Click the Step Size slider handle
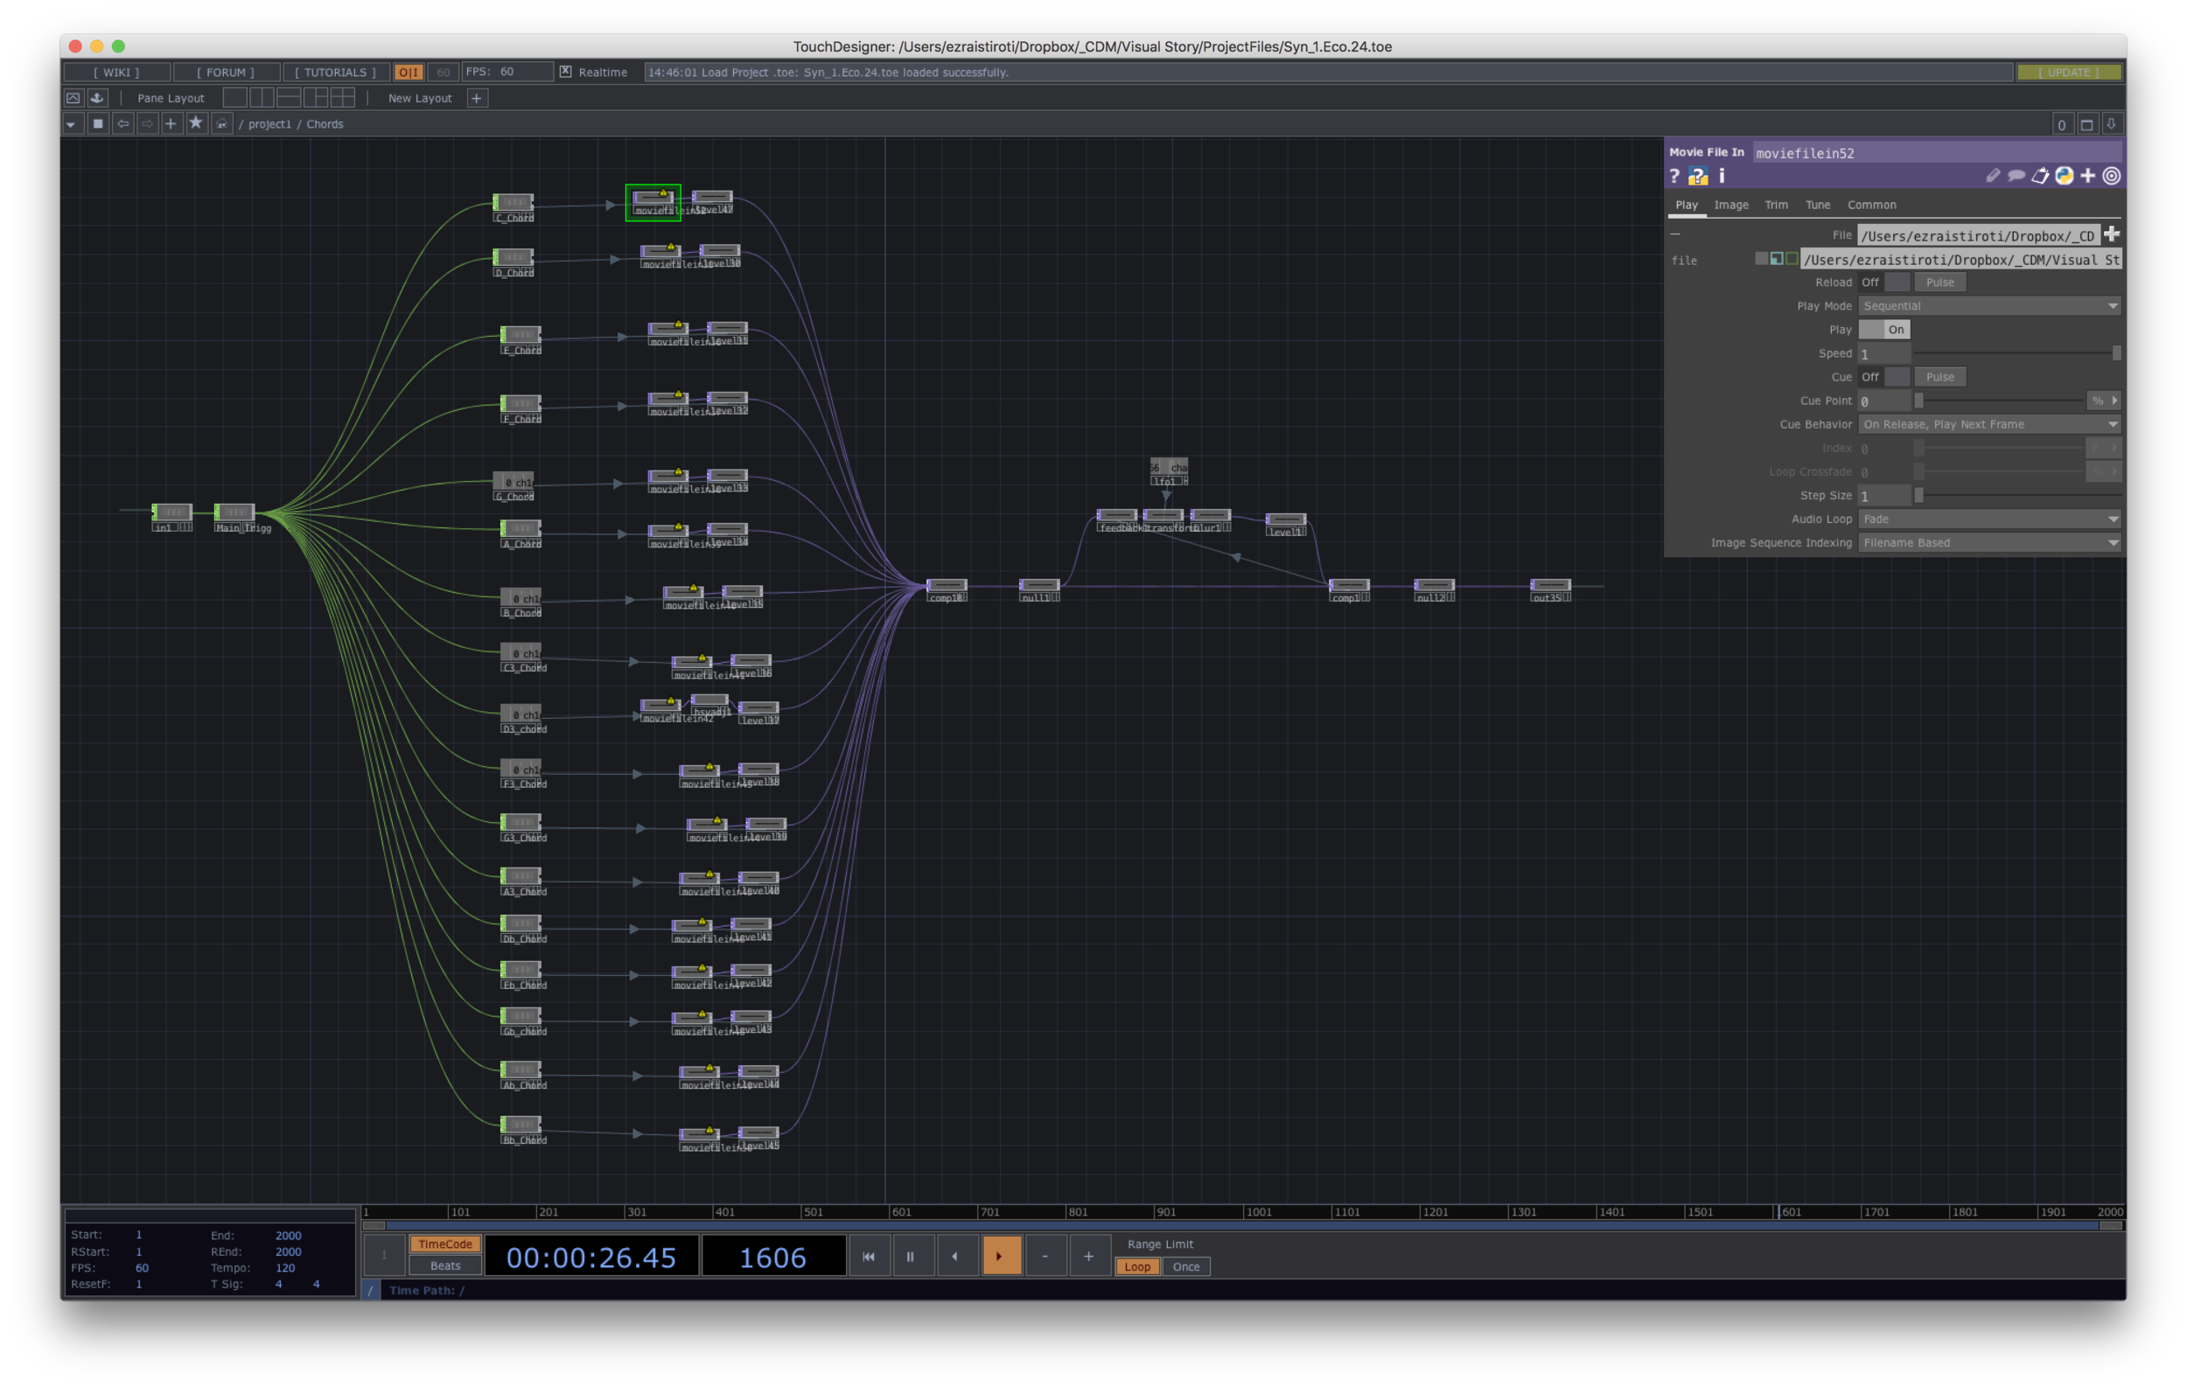 (1918, 496)
